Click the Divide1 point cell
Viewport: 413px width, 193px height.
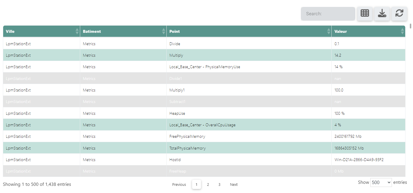point(249,79)
